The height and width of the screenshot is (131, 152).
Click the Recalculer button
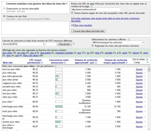coord(65,44)
